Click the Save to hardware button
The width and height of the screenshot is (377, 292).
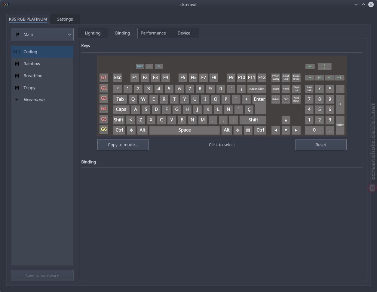(42, 276)
